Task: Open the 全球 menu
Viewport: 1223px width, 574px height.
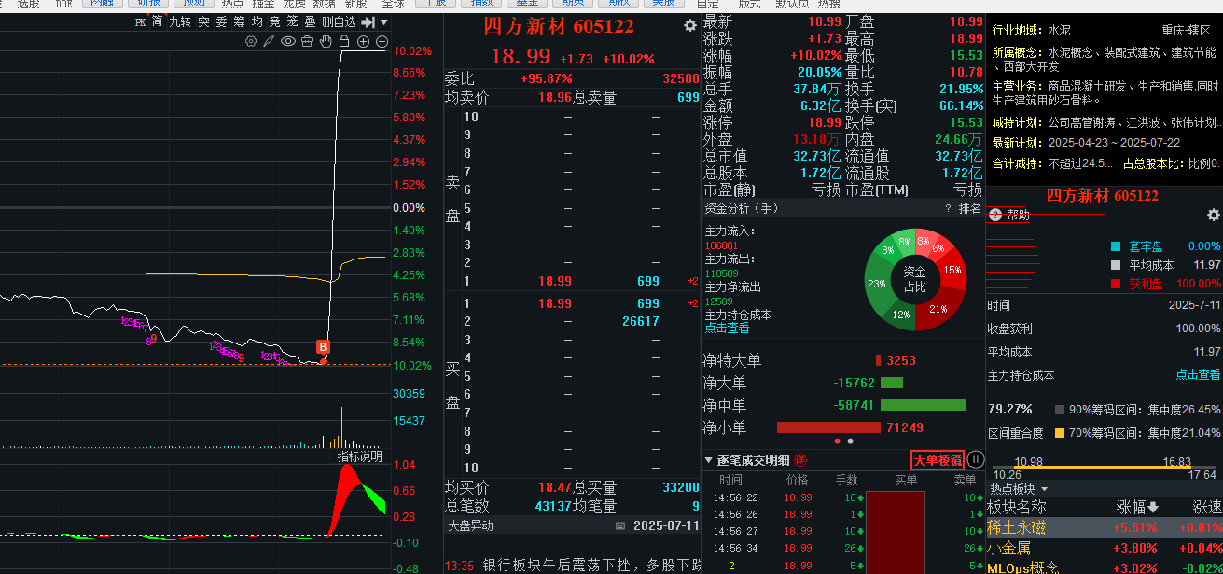Action: point(393,5)
